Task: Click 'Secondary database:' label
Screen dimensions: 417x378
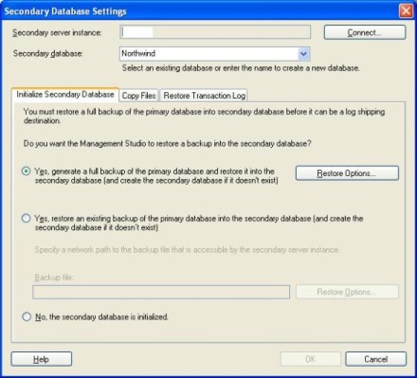Action: pos(48,53)
